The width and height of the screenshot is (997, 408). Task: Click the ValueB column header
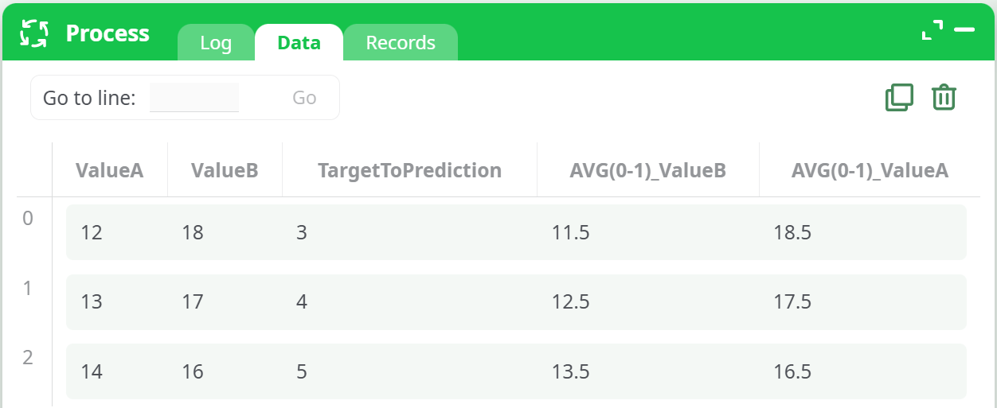point(225,170)
